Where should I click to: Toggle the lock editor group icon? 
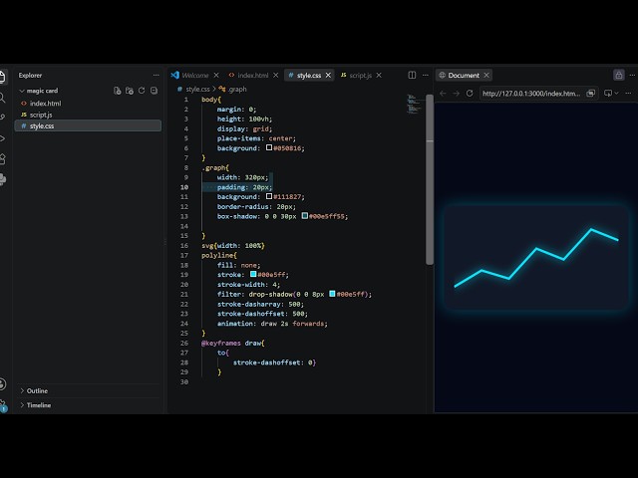[x=618, y=75]
